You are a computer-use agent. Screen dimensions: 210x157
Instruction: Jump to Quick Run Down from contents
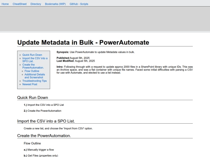tap(32, 55)
